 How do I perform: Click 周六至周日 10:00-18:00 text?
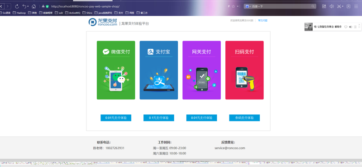pyautogui.click(x=169, y=153)
